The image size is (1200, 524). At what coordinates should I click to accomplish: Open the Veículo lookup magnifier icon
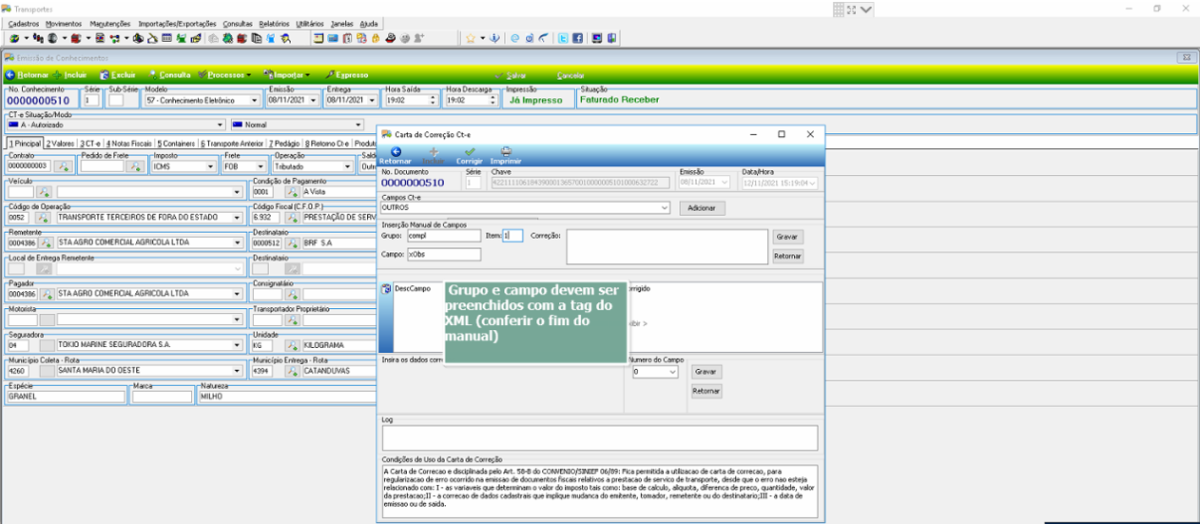click(45, 191)
